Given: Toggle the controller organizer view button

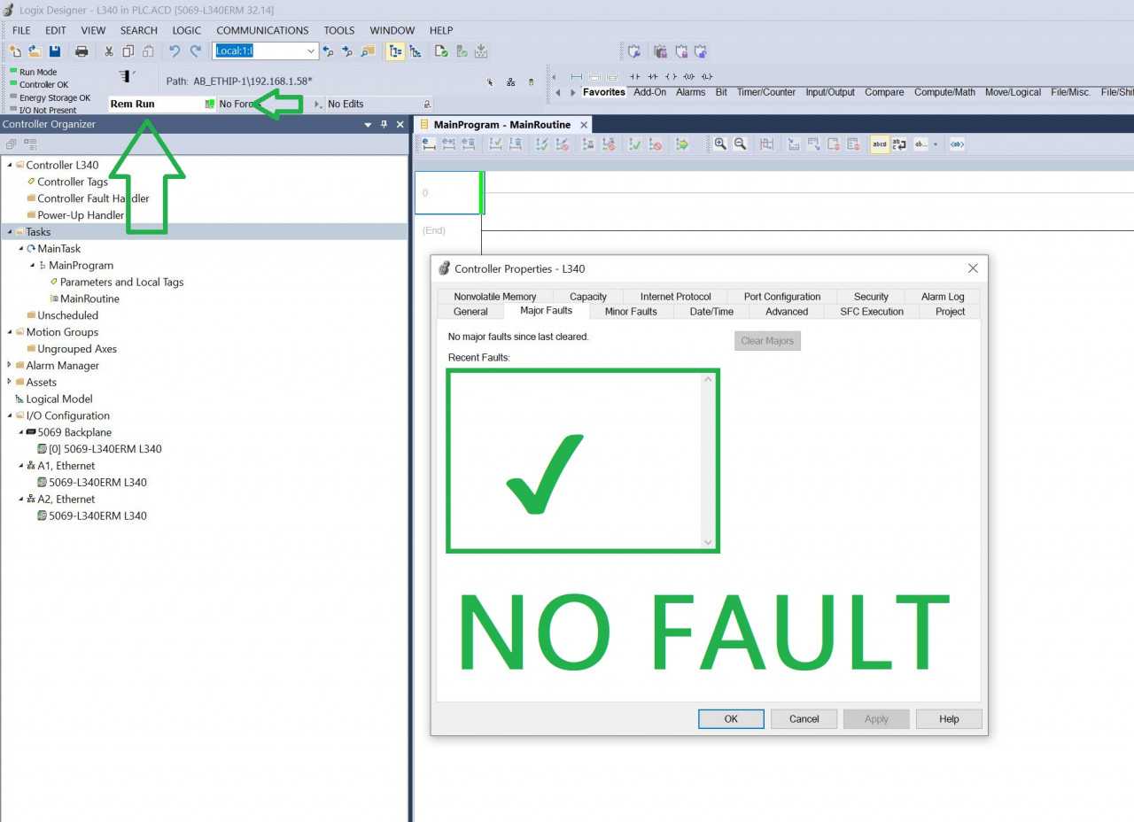Looking at the screenshot, I should [x=395, y=51].
